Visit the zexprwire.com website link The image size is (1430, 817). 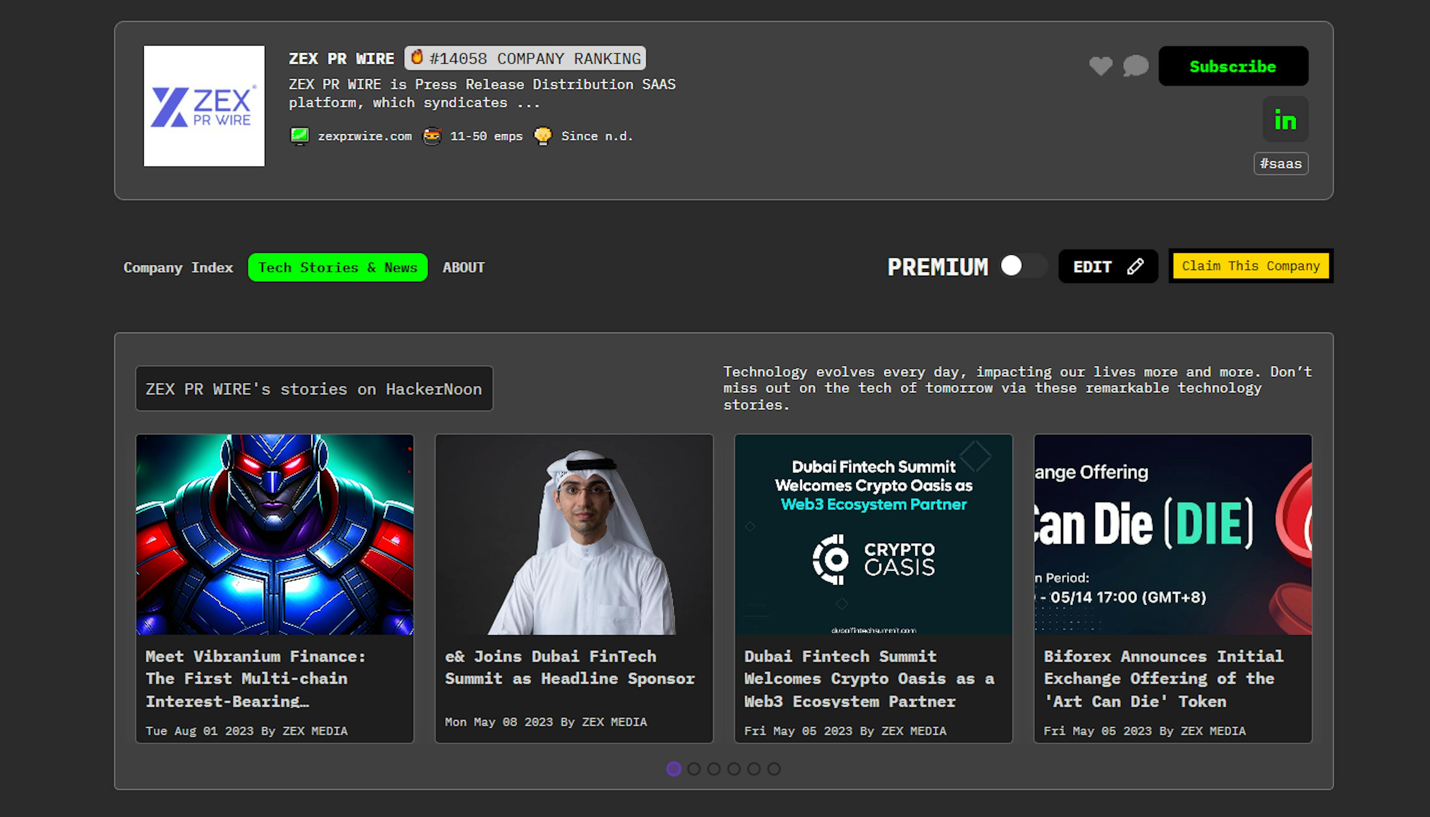pos(365,135)
